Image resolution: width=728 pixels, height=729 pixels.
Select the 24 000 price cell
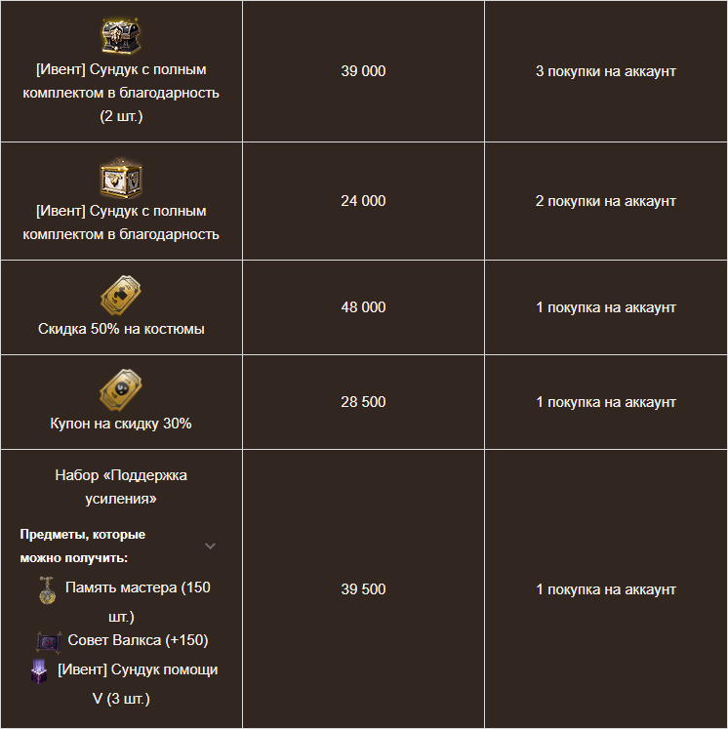(363, 201)
